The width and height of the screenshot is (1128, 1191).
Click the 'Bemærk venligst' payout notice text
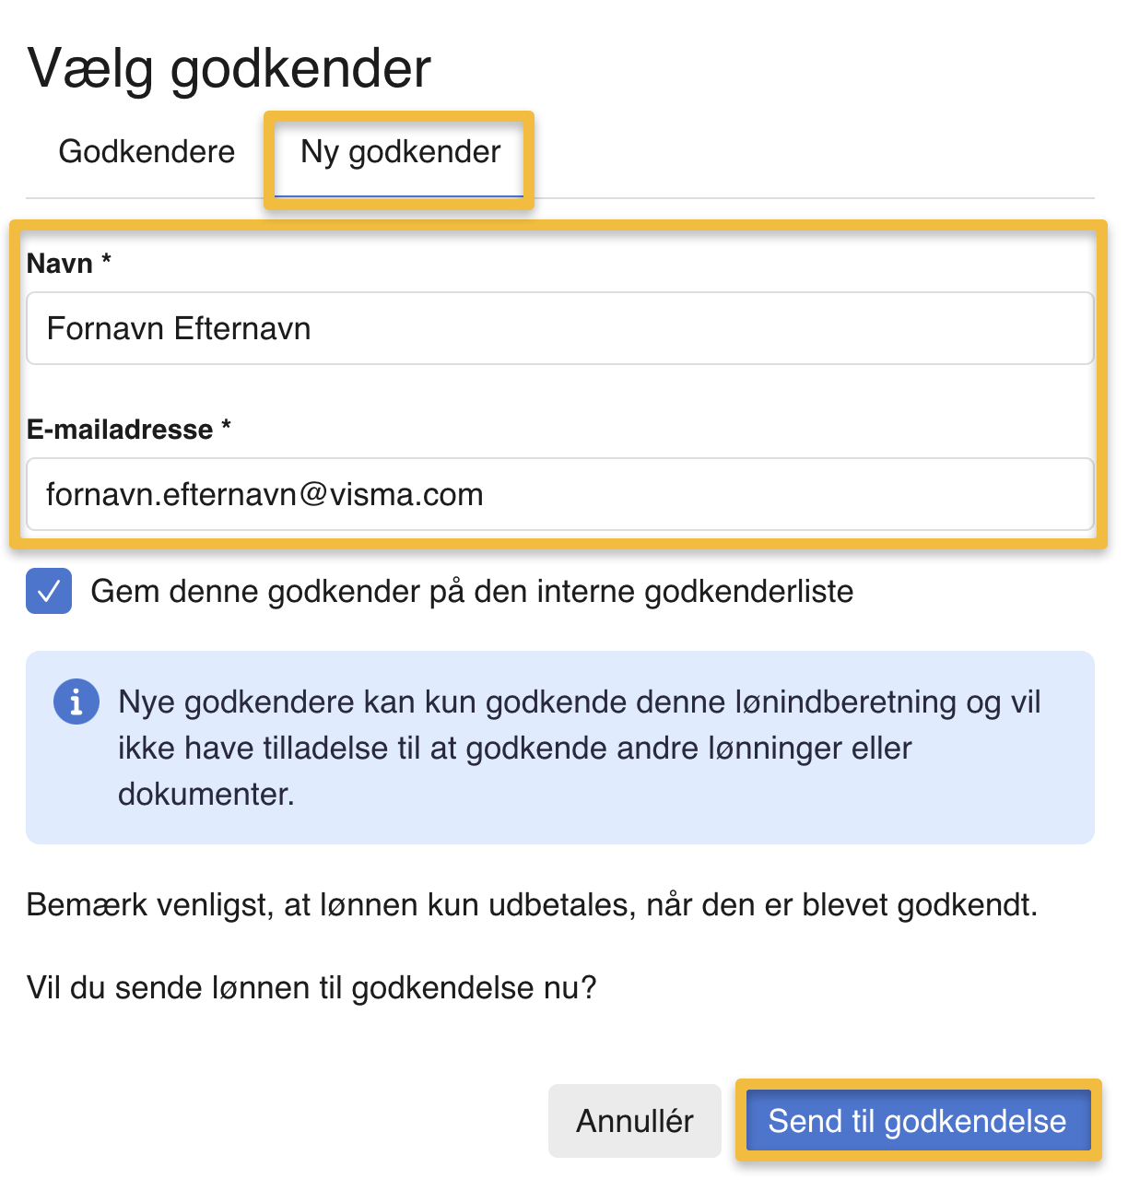[x=532, y=905]
